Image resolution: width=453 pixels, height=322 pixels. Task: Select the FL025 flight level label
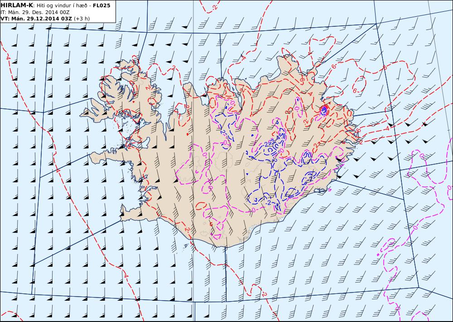click(101, 5)
